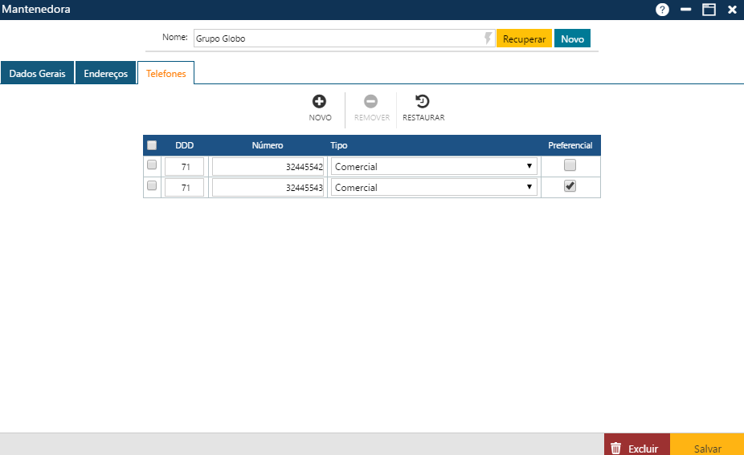Maximize the Mantenedora window

pyautogui.click(x=709, y=10)
